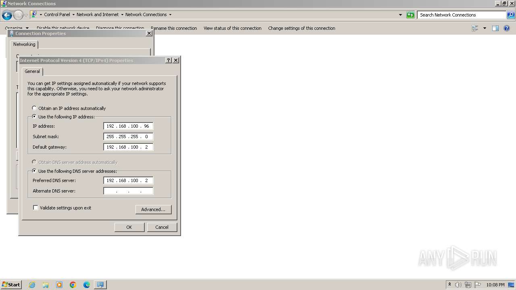Refresh the Network Connections view
Image resolution: width=516 pixels, height=290 pixels.
410,15
